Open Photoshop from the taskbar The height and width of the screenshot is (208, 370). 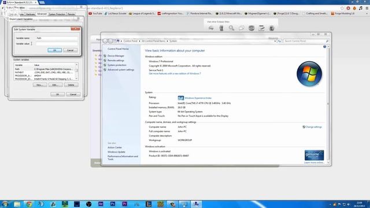pos(113,204)
